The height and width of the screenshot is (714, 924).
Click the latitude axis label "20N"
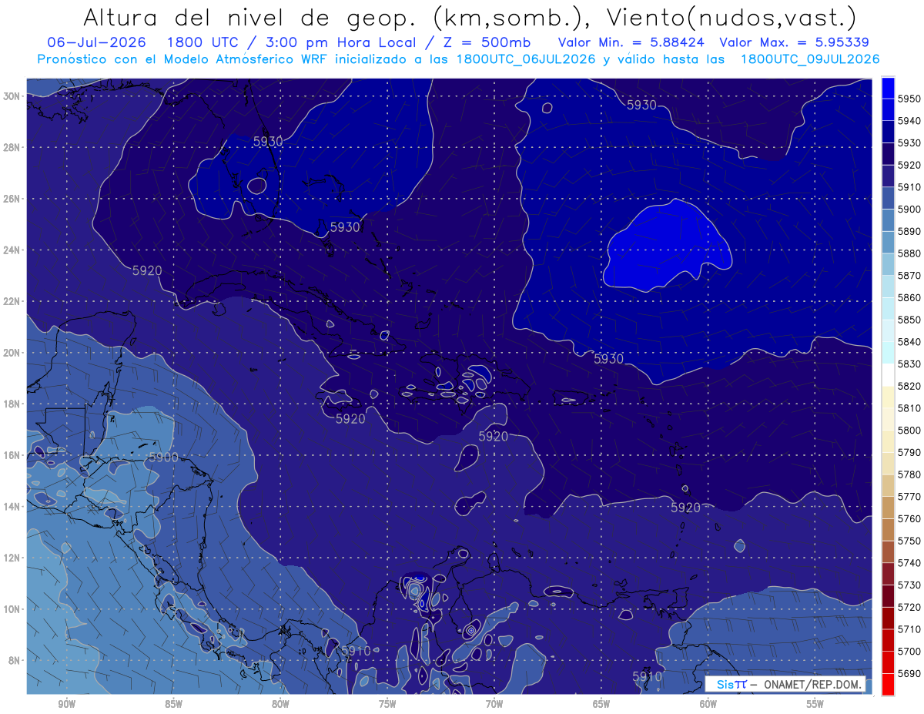click(12, 353)
